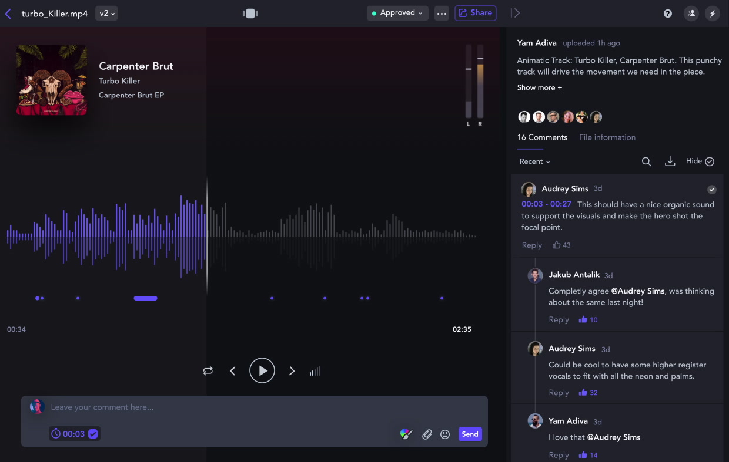Click the turbo_Killer.mp4 file name

click(x=55, y=14)
